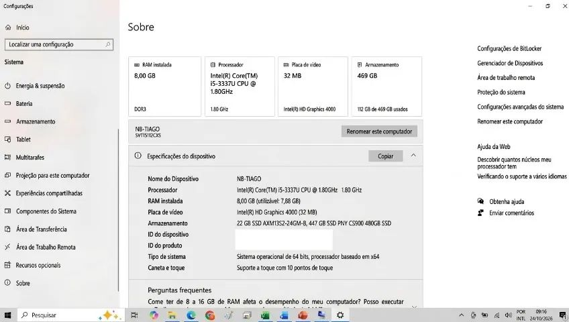This screenshot has width=569, height=322.
Task: Click the Perguntas frequentes heading
Action: click(x=180, y=290)
